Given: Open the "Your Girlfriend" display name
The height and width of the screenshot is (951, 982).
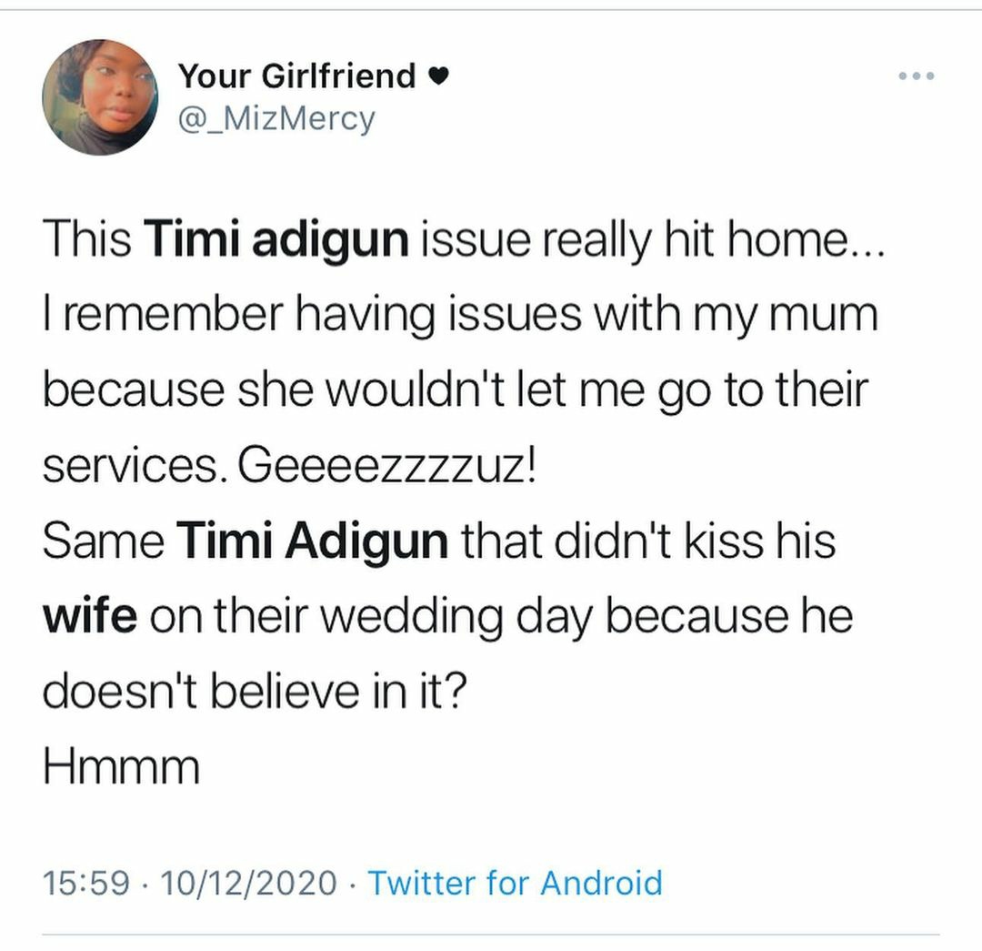Looking at the screenshot, I should pyautogui.click(x=296, y=76).
